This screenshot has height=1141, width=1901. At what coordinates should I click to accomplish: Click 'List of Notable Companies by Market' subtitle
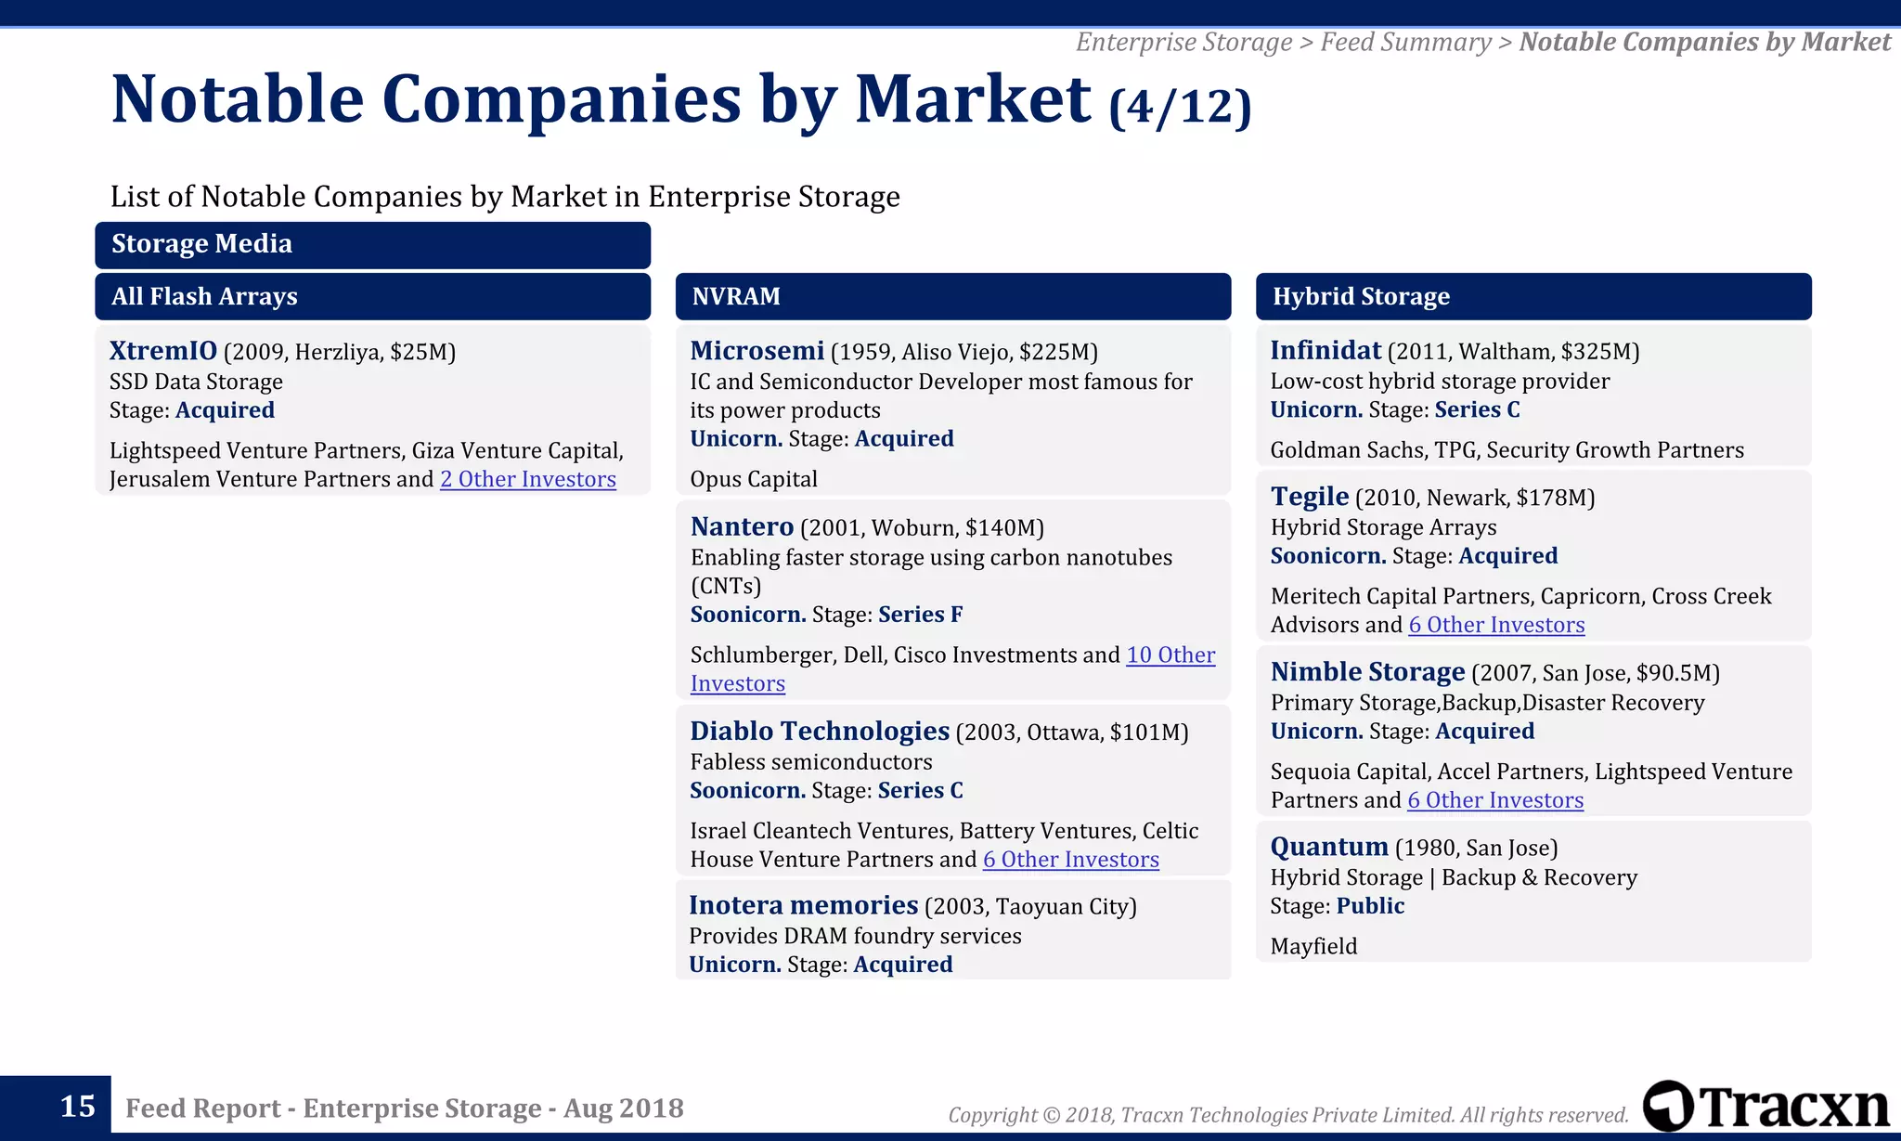coord(505,197)
